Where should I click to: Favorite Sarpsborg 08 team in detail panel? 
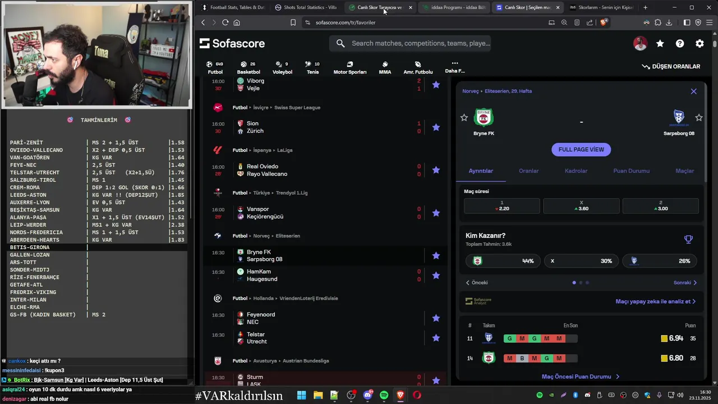(x=699, y=118)
